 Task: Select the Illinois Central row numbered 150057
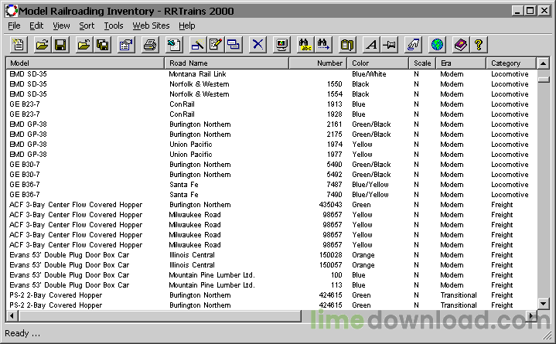pos(271,265)
